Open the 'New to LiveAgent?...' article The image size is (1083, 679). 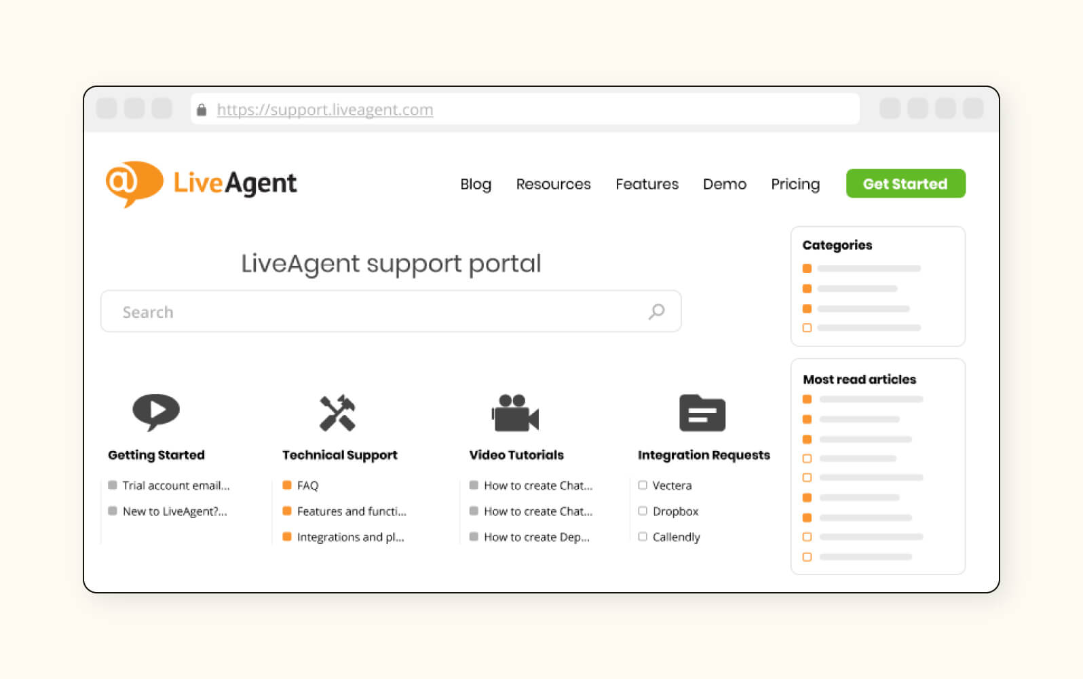[x=174, y=511]
